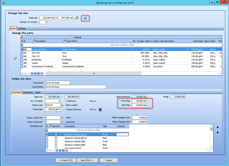Open folder lookup for Paper type
Viewport: 229px width, 166px height.
[x=62, y=105]
